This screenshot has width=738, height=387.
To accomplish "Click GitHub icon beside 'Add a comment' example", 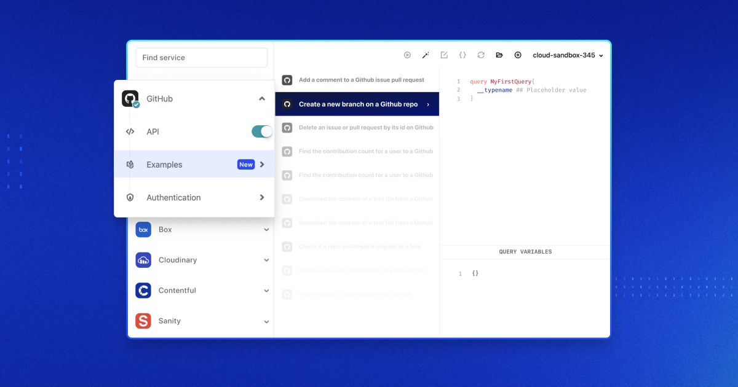I will click(x=287, y=80).
